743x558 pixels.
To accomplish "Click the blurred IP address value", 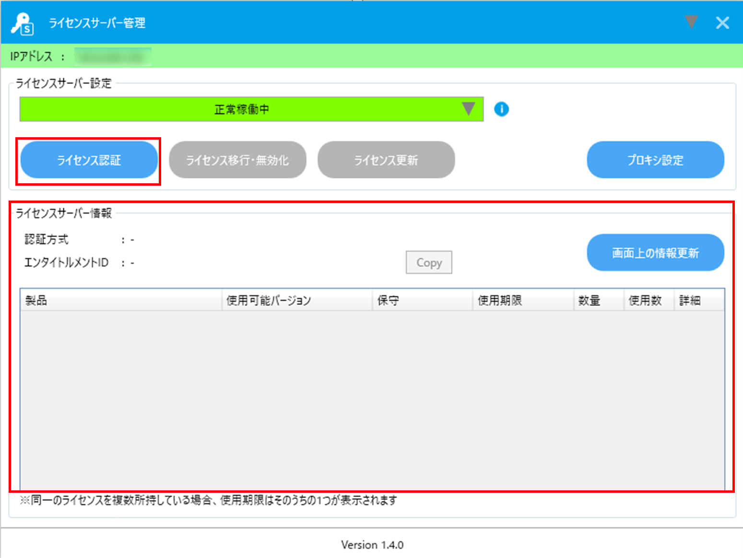I will pyautogui.click(x=113, y=57).
